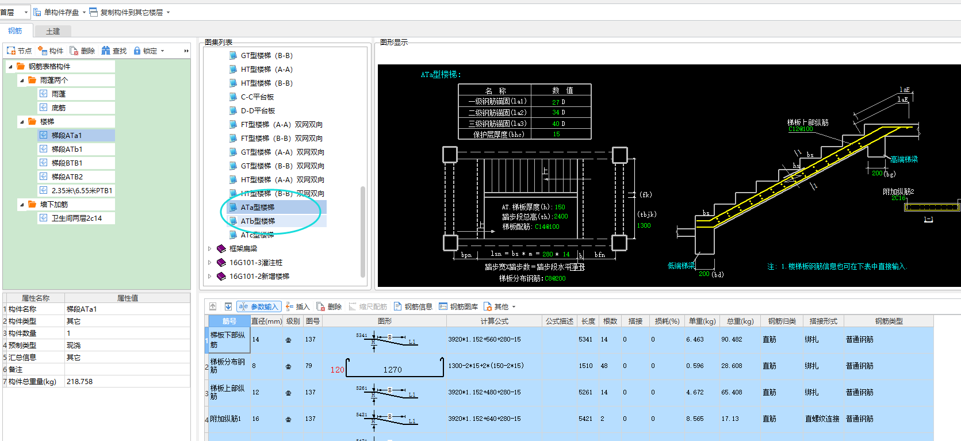Edit 保护层厚度 value 15

556,134
